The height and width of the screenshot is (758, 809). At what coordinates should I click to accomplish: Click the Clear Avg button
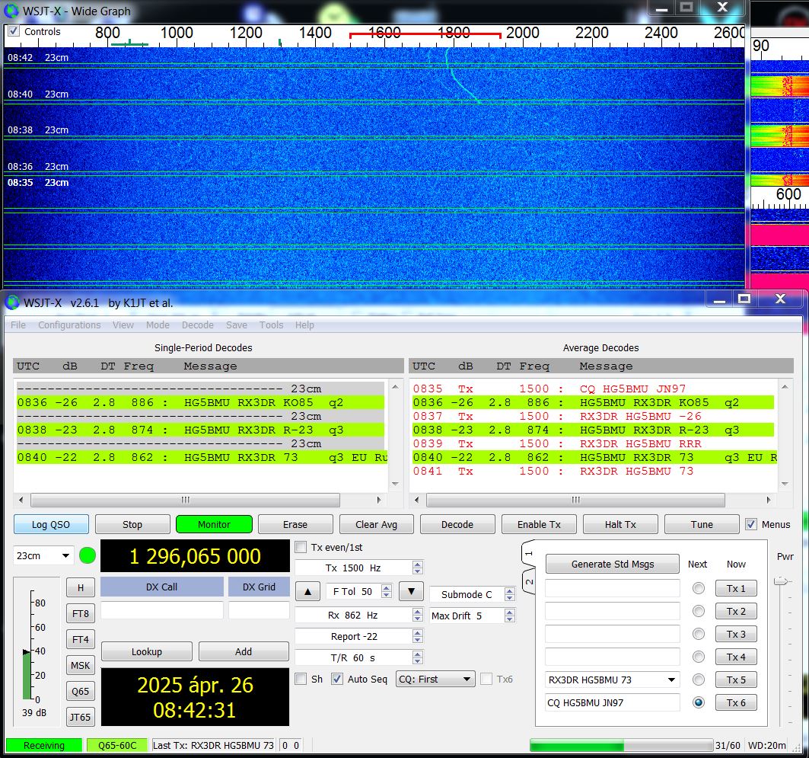pos(377,524)
